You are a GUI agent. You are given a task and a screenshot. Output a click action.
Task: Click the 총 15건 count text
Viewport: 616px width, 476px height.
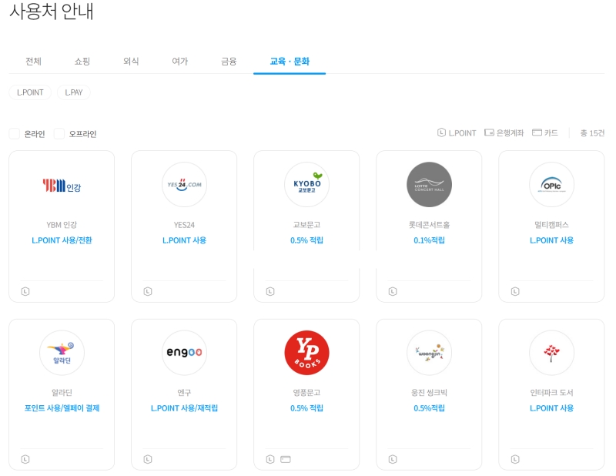pyautogui.click(x=592, y=133)
